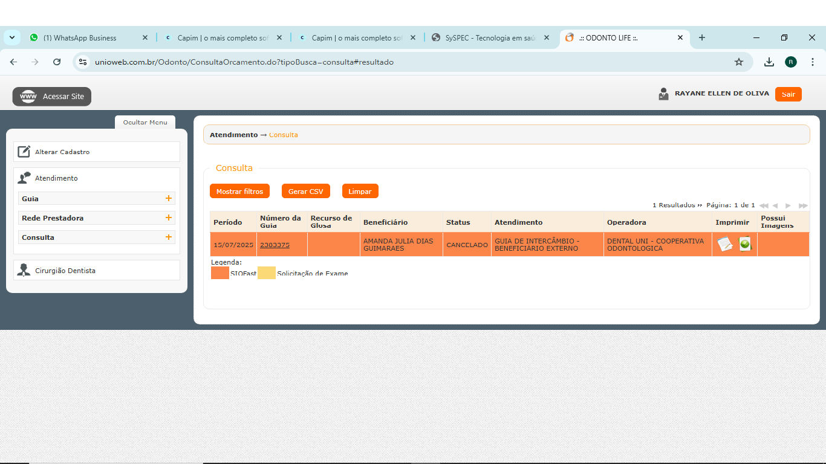
Task: Open the tab search dropdown arrow
Action: click(x=11, y=37)
